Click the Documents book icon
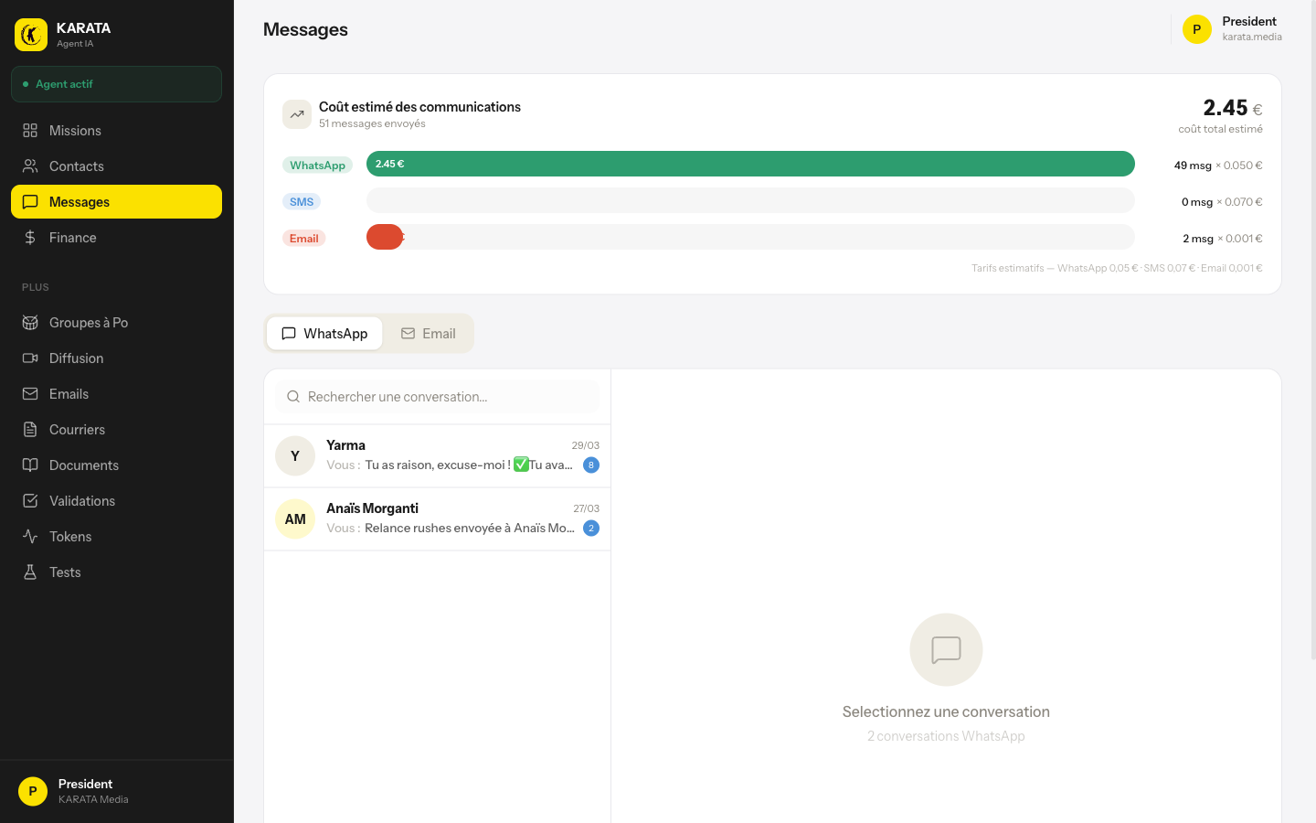This screenshot has height=823, width=1316. (x=30, y=465)
